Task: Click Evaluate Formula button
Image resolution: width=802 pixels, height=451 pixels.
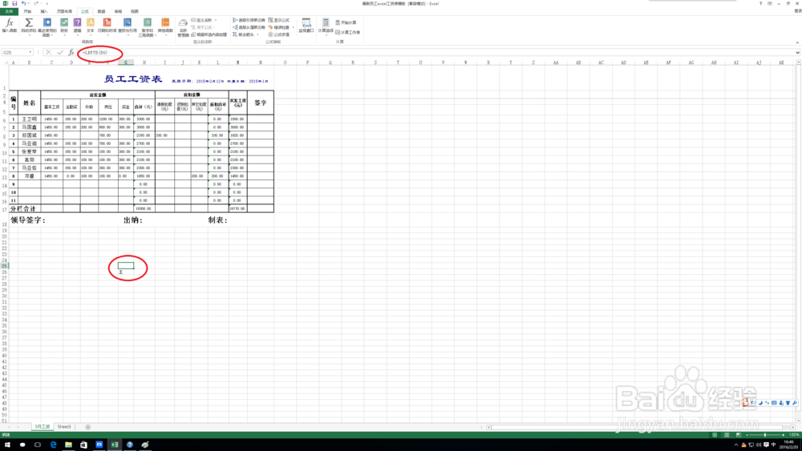Action: (x=279, y=34)
